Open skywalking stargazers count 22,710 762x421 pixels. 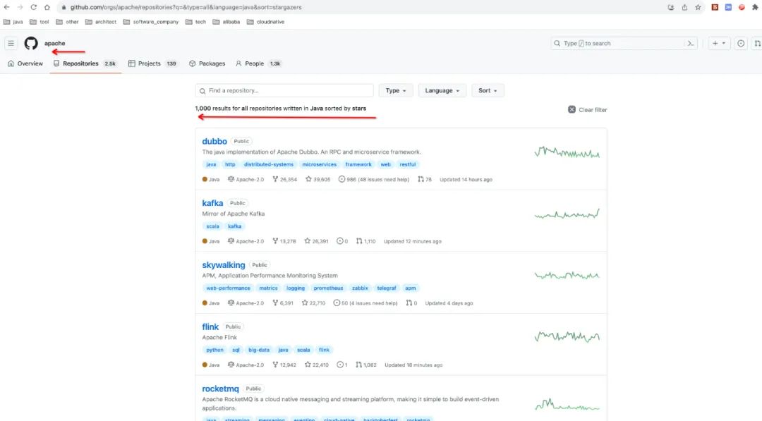click(x=313, y=303)
